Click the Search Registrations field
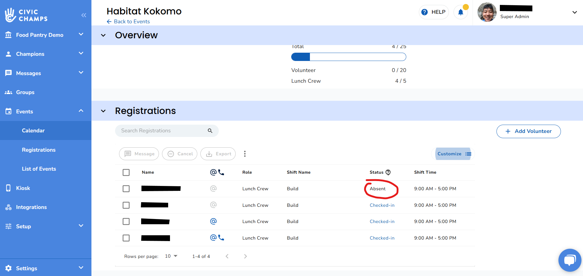This screenshot has height=276, width=583. point(167,130)
